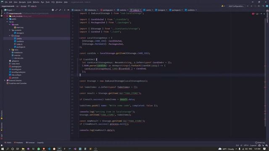The height and width of the screenshot is (151, 269).
Task: Open the Problems tool window
Action: 18,143
